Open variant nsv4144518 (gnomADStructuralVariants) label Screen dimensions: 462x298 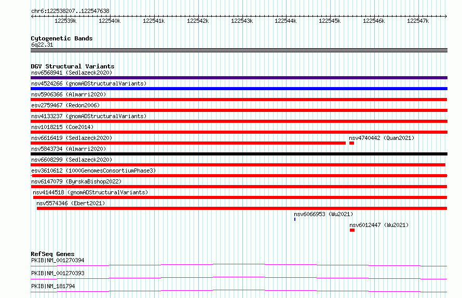pyautogui.click(x=90, y=192)
